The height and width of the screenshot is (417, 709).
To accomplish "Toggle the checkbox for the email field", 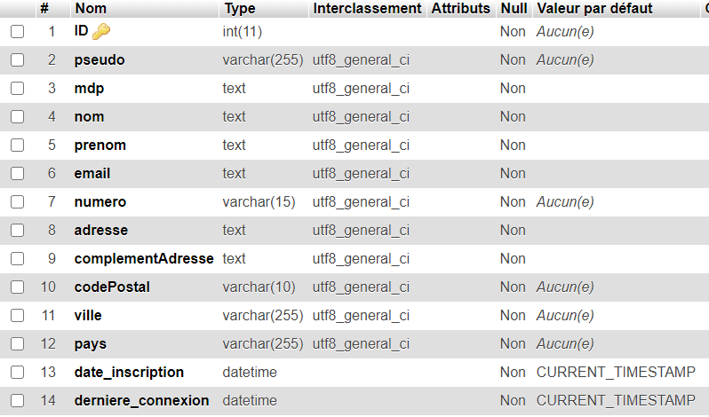I will [17, 174].
